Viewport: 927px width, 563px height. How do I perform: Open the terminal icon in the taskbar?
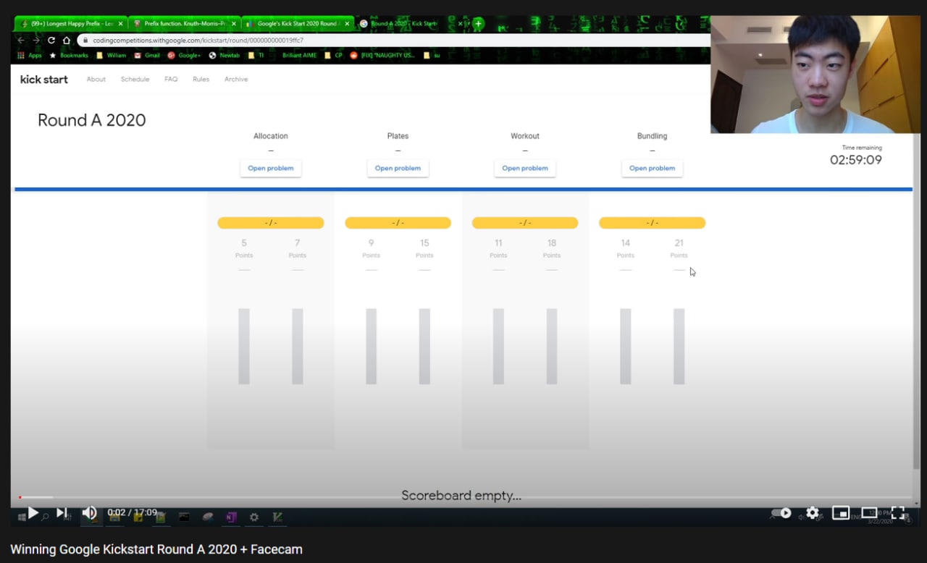(184, 517)
